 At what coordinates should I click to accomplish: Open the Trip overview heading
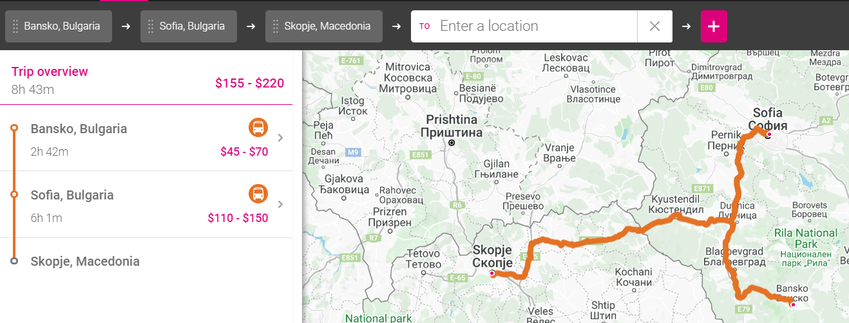point(50,71)
